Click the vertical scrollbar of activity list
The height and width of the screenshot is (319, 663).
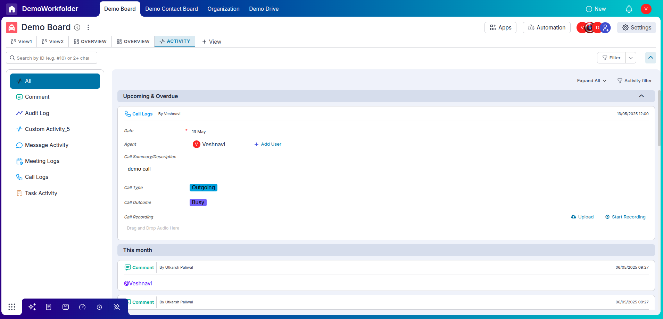[659, 118]
